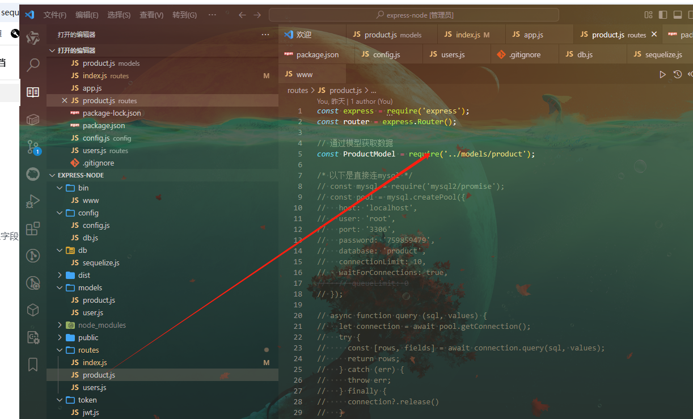
Task: Go forward with the right arrow
Action: tap(257, 15)
